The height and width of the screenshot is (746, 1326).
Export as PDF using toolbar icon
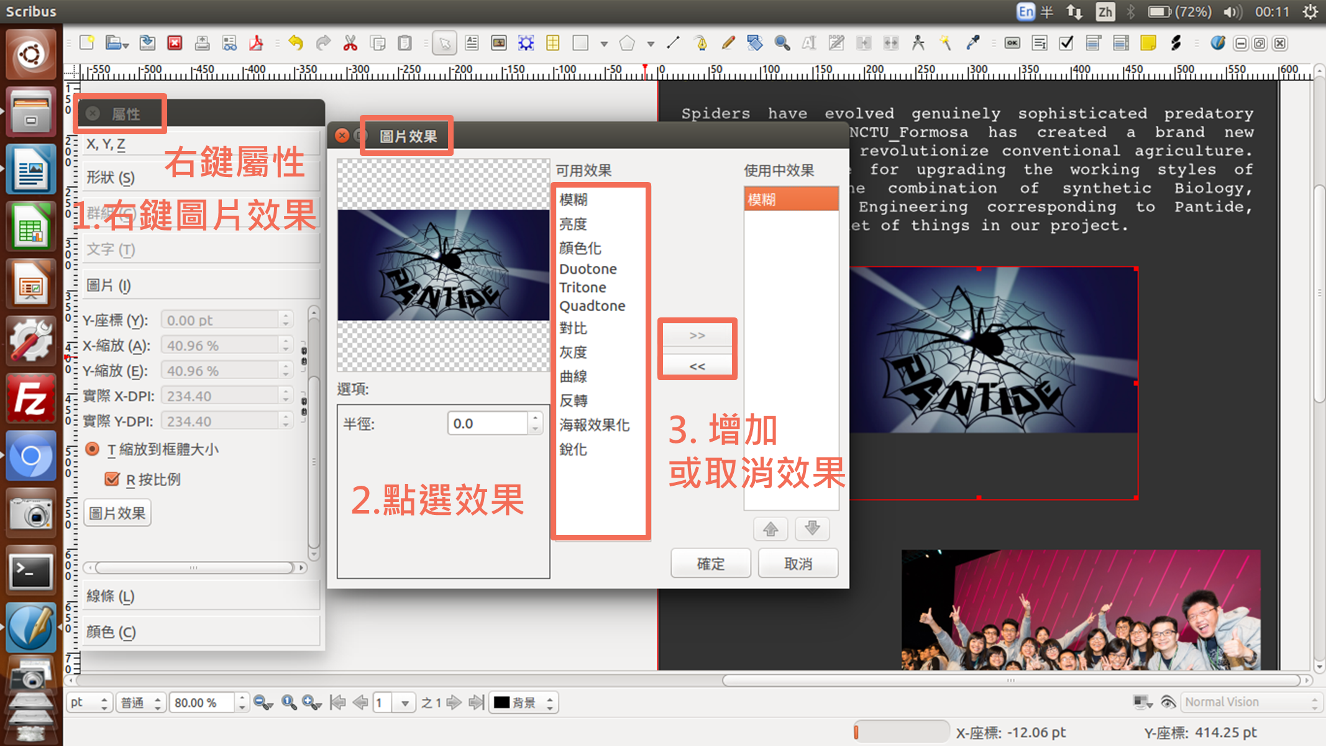tap(256, 43)
